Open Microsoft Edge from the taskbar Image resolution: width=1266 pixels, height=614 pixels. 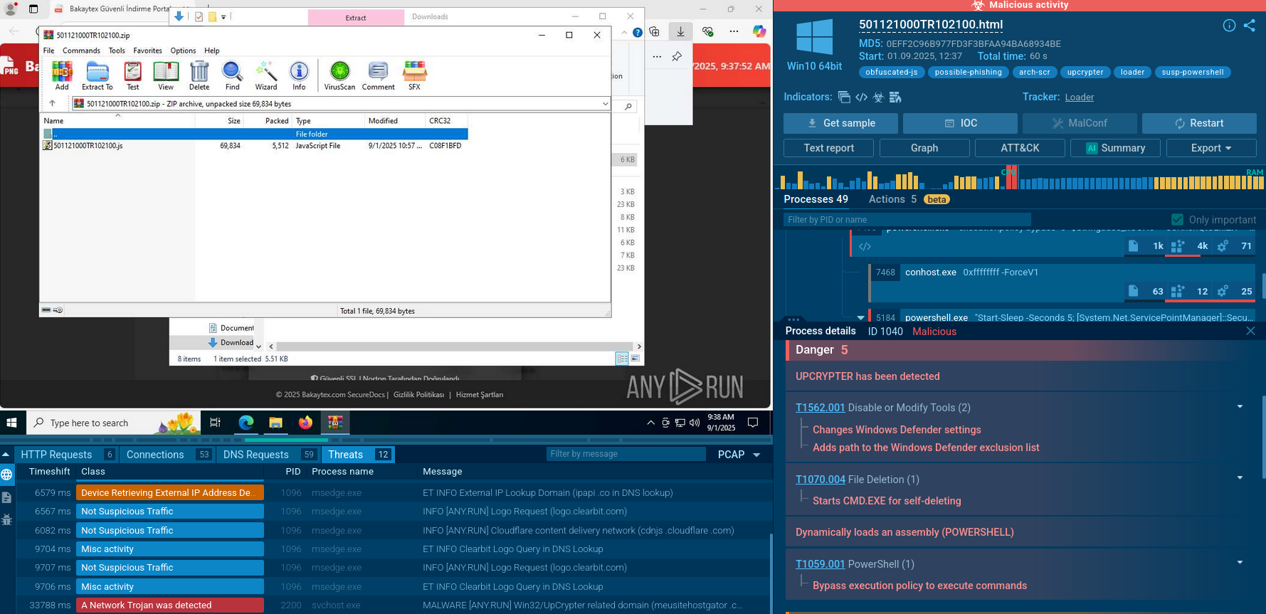[x=246, y=423]
